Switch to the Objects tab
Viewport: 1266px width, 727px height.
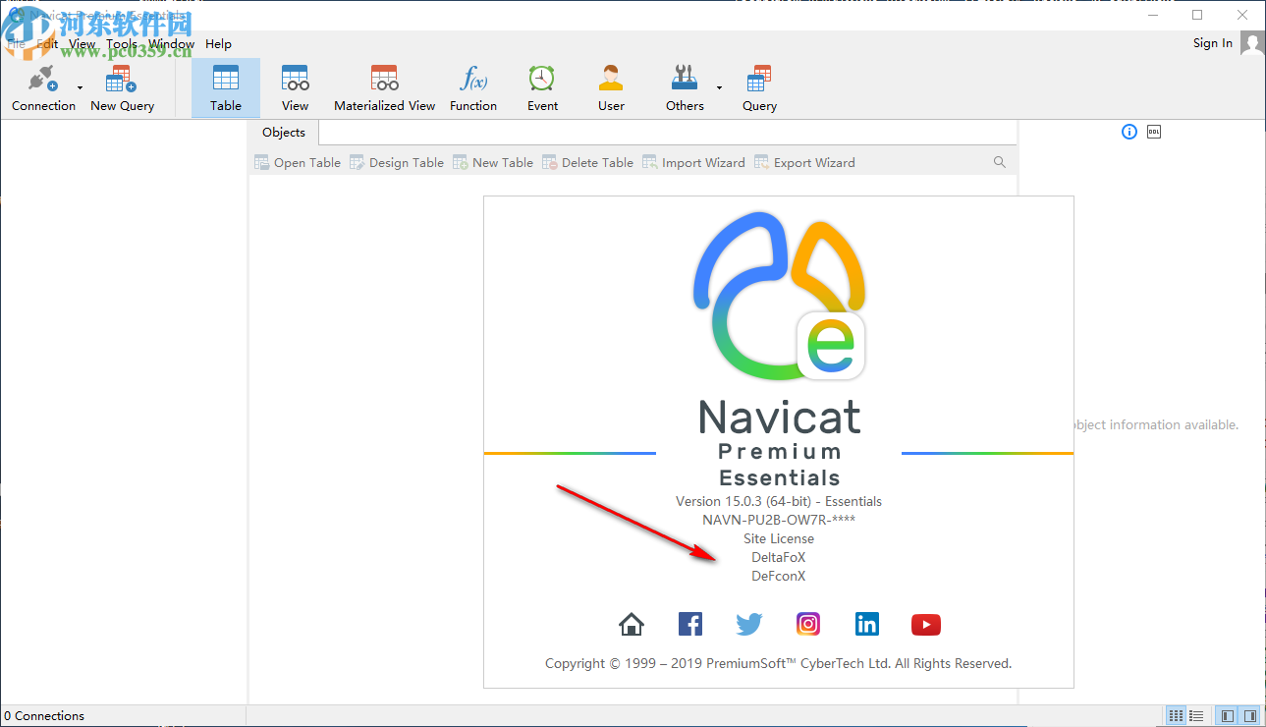tap(283, 132)
